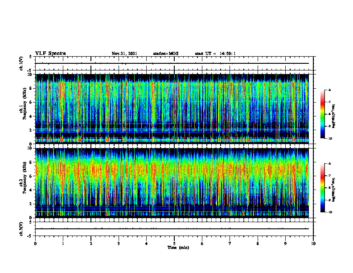
Task: Click the "-6" label on ch.2 color bar
Action: [329, 164]
